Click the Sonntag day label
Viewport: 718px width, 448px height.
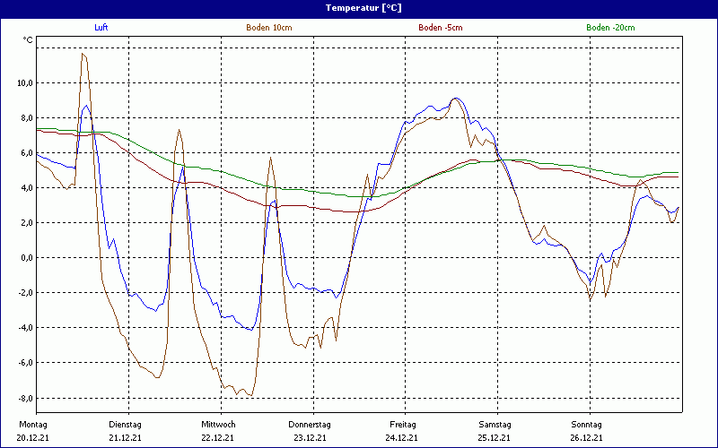click(586, 425)
